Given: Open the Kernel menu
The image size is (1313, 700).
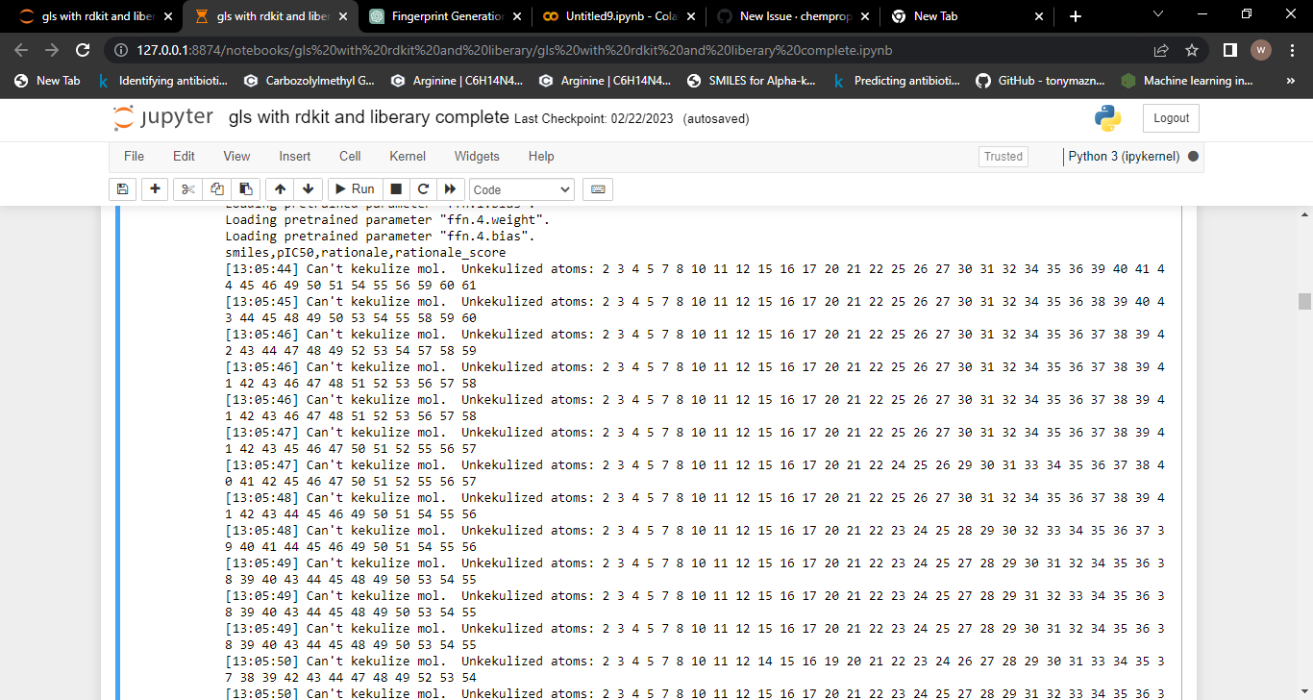Looking at the screenshot, I should pyautogui.click(x=407, y=156).
